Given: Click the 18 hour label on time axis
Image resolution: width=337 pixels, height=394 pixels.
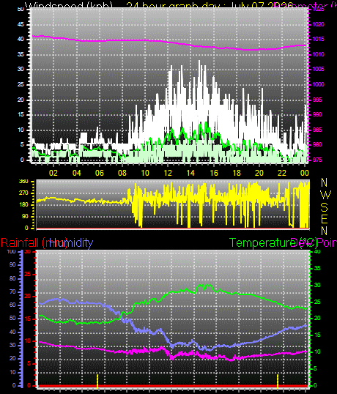Looking at the screenshot, I should click(x=237, y=173).
